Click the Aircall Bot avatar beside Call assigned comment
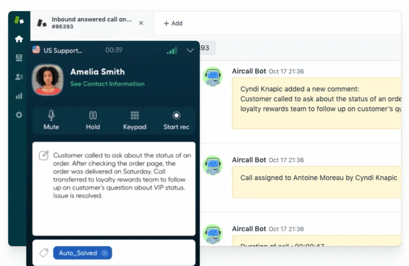 click(212, 165)
